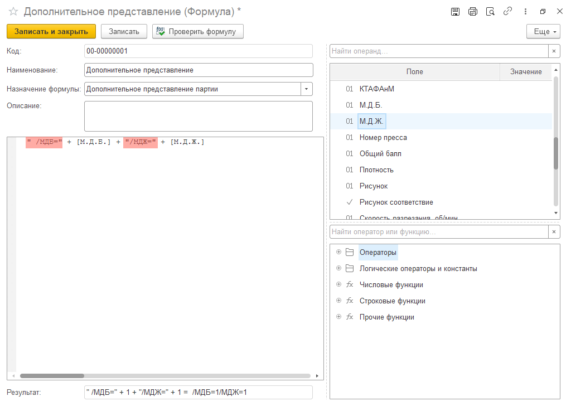This screenshot has height=406, width=571.
Task: Click the Проверить формулу button
Action: point(197,32)
